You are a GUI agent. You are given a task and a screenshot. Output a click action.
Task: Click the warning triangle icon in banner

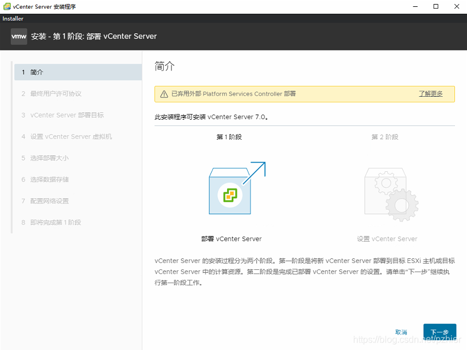pos(164,94)
